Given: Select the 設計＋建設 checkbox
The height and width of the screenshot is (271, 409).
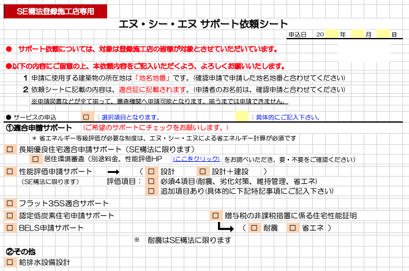Looking at the screenshot, I should click(203, 172).
